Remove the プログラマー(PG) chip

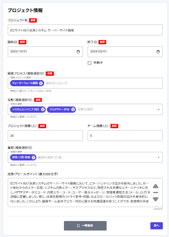tap(73, 110)
